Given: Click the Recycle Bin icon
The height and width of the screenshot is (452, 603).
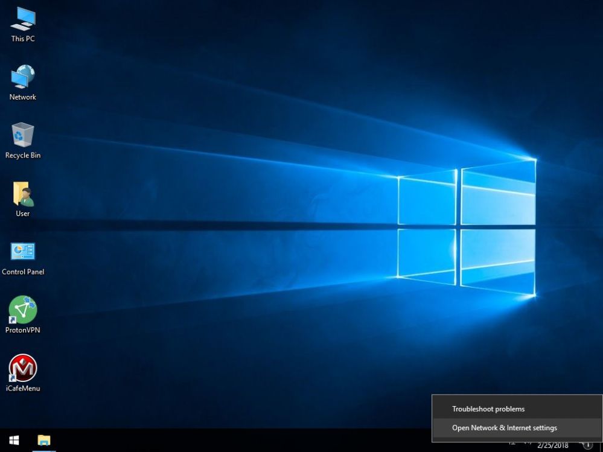Looking at the screenshot, I should pyautogui.click(x=22, y=135).
